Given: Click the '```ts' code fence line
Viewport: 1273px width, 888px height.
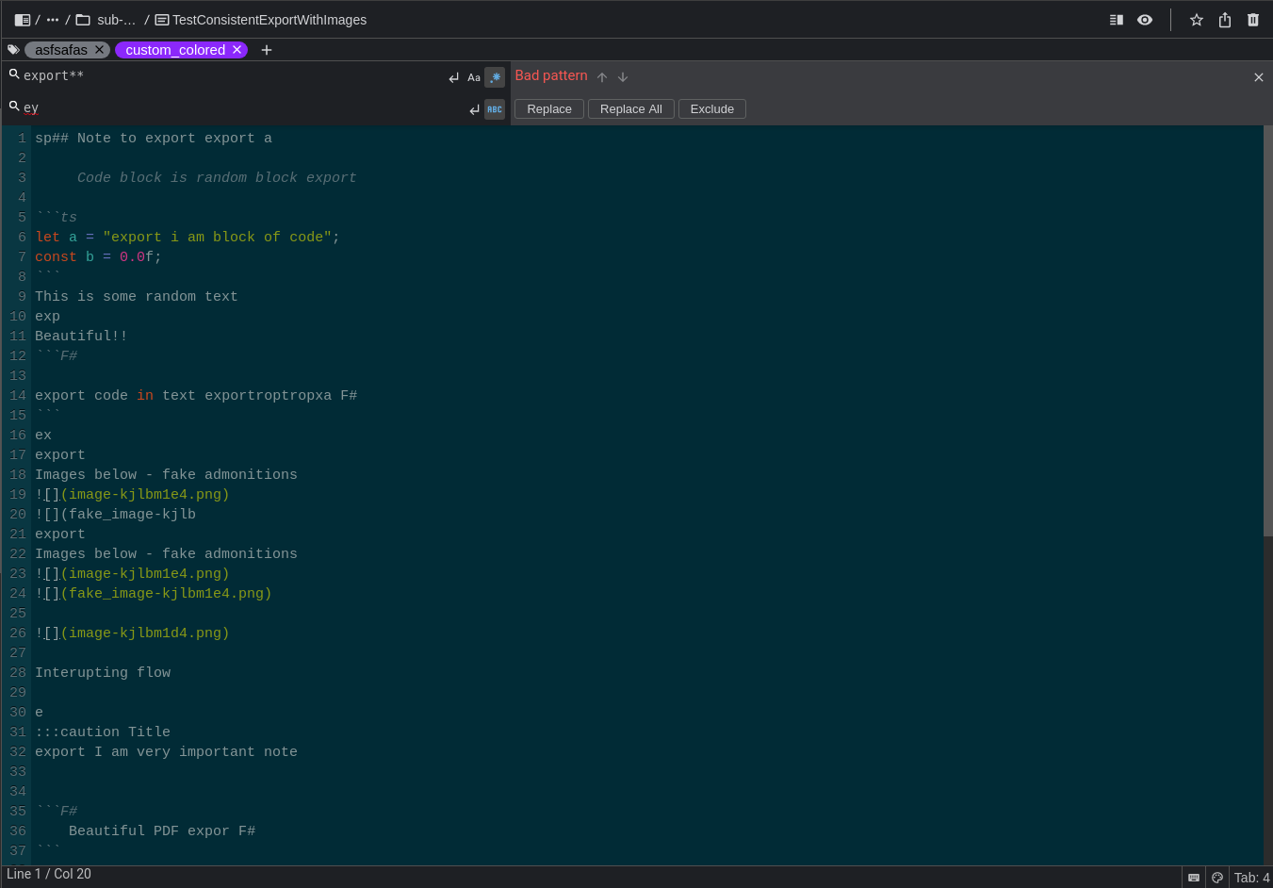Looking at the screenshot, I should (x=56, y=218).
